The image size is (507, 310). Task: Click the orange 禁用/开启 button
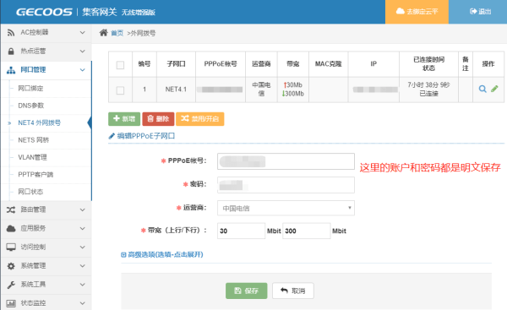pos(199,119)
